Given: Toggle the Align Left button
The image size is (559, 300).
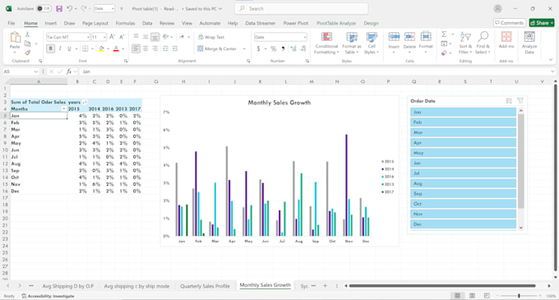Looking at the screenshot, I should tap(136, 48).
